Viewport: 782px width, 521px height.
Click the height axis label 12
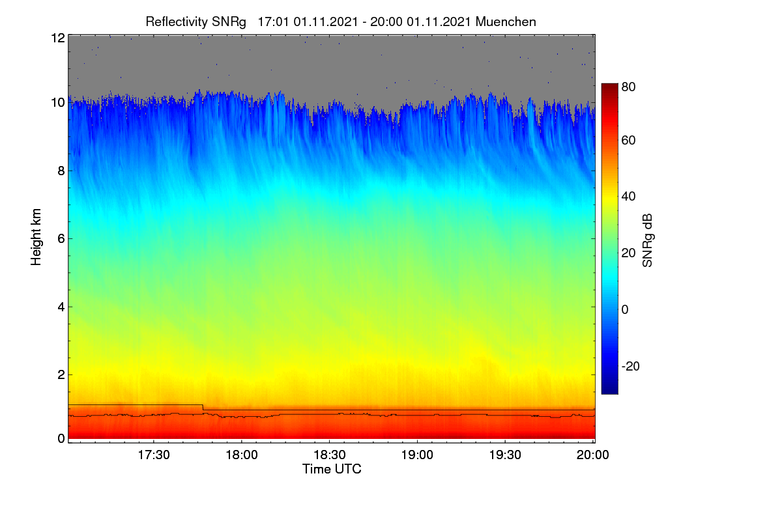coord(58,38)
